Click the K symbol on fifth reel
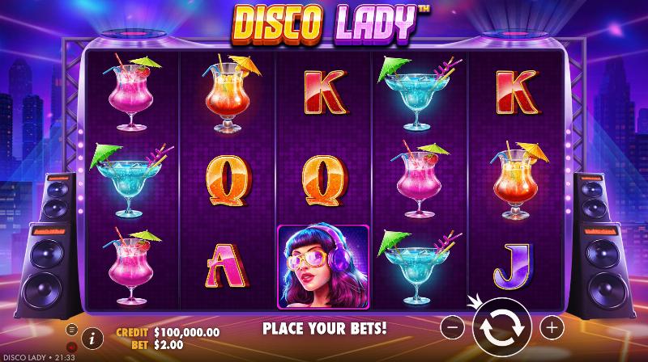Image resolution: width=648 pixels, height=362 pixels. (517, 92)
